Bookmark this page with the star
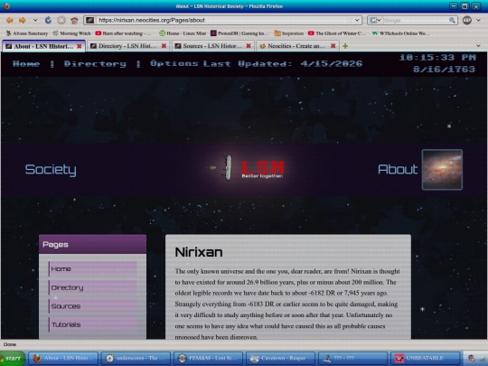Viewport: 488px width, 366px height. (x=349, y=20)
